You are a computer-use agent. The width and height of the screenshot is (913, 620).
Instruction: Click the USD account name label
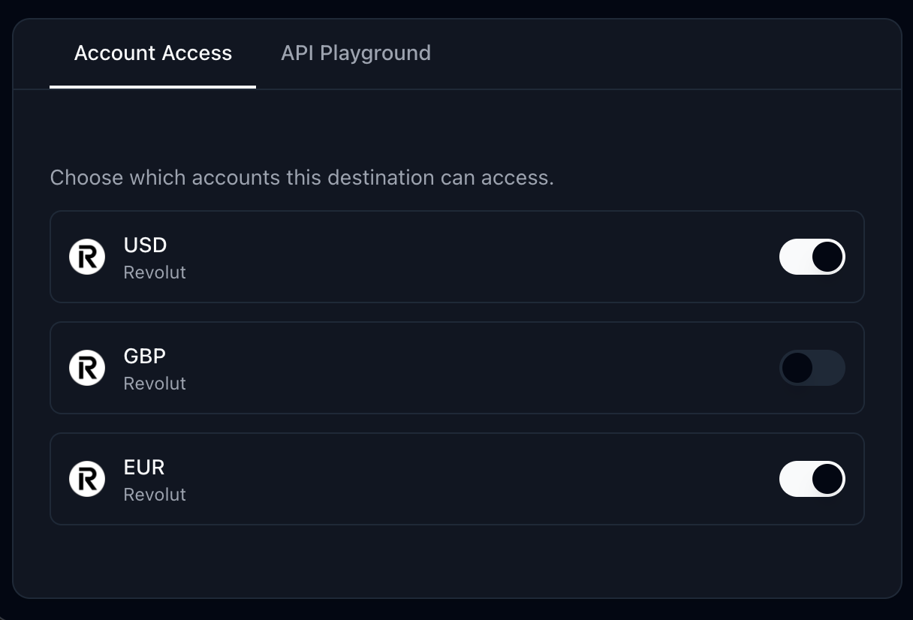145,245
